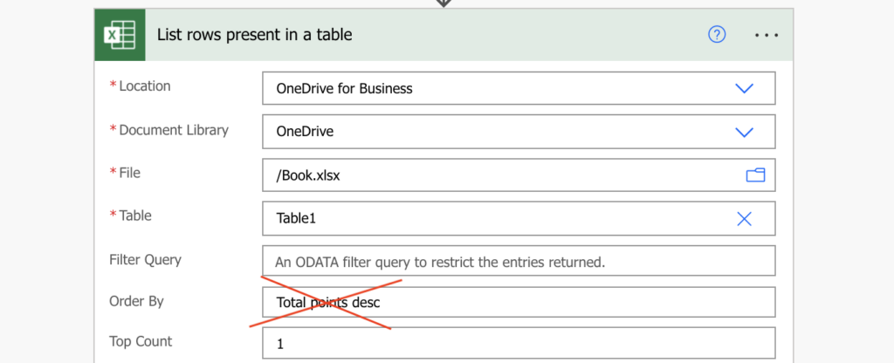
Task: Click the Order By 'Total points desc' field
Action: [x=519, y=303]
